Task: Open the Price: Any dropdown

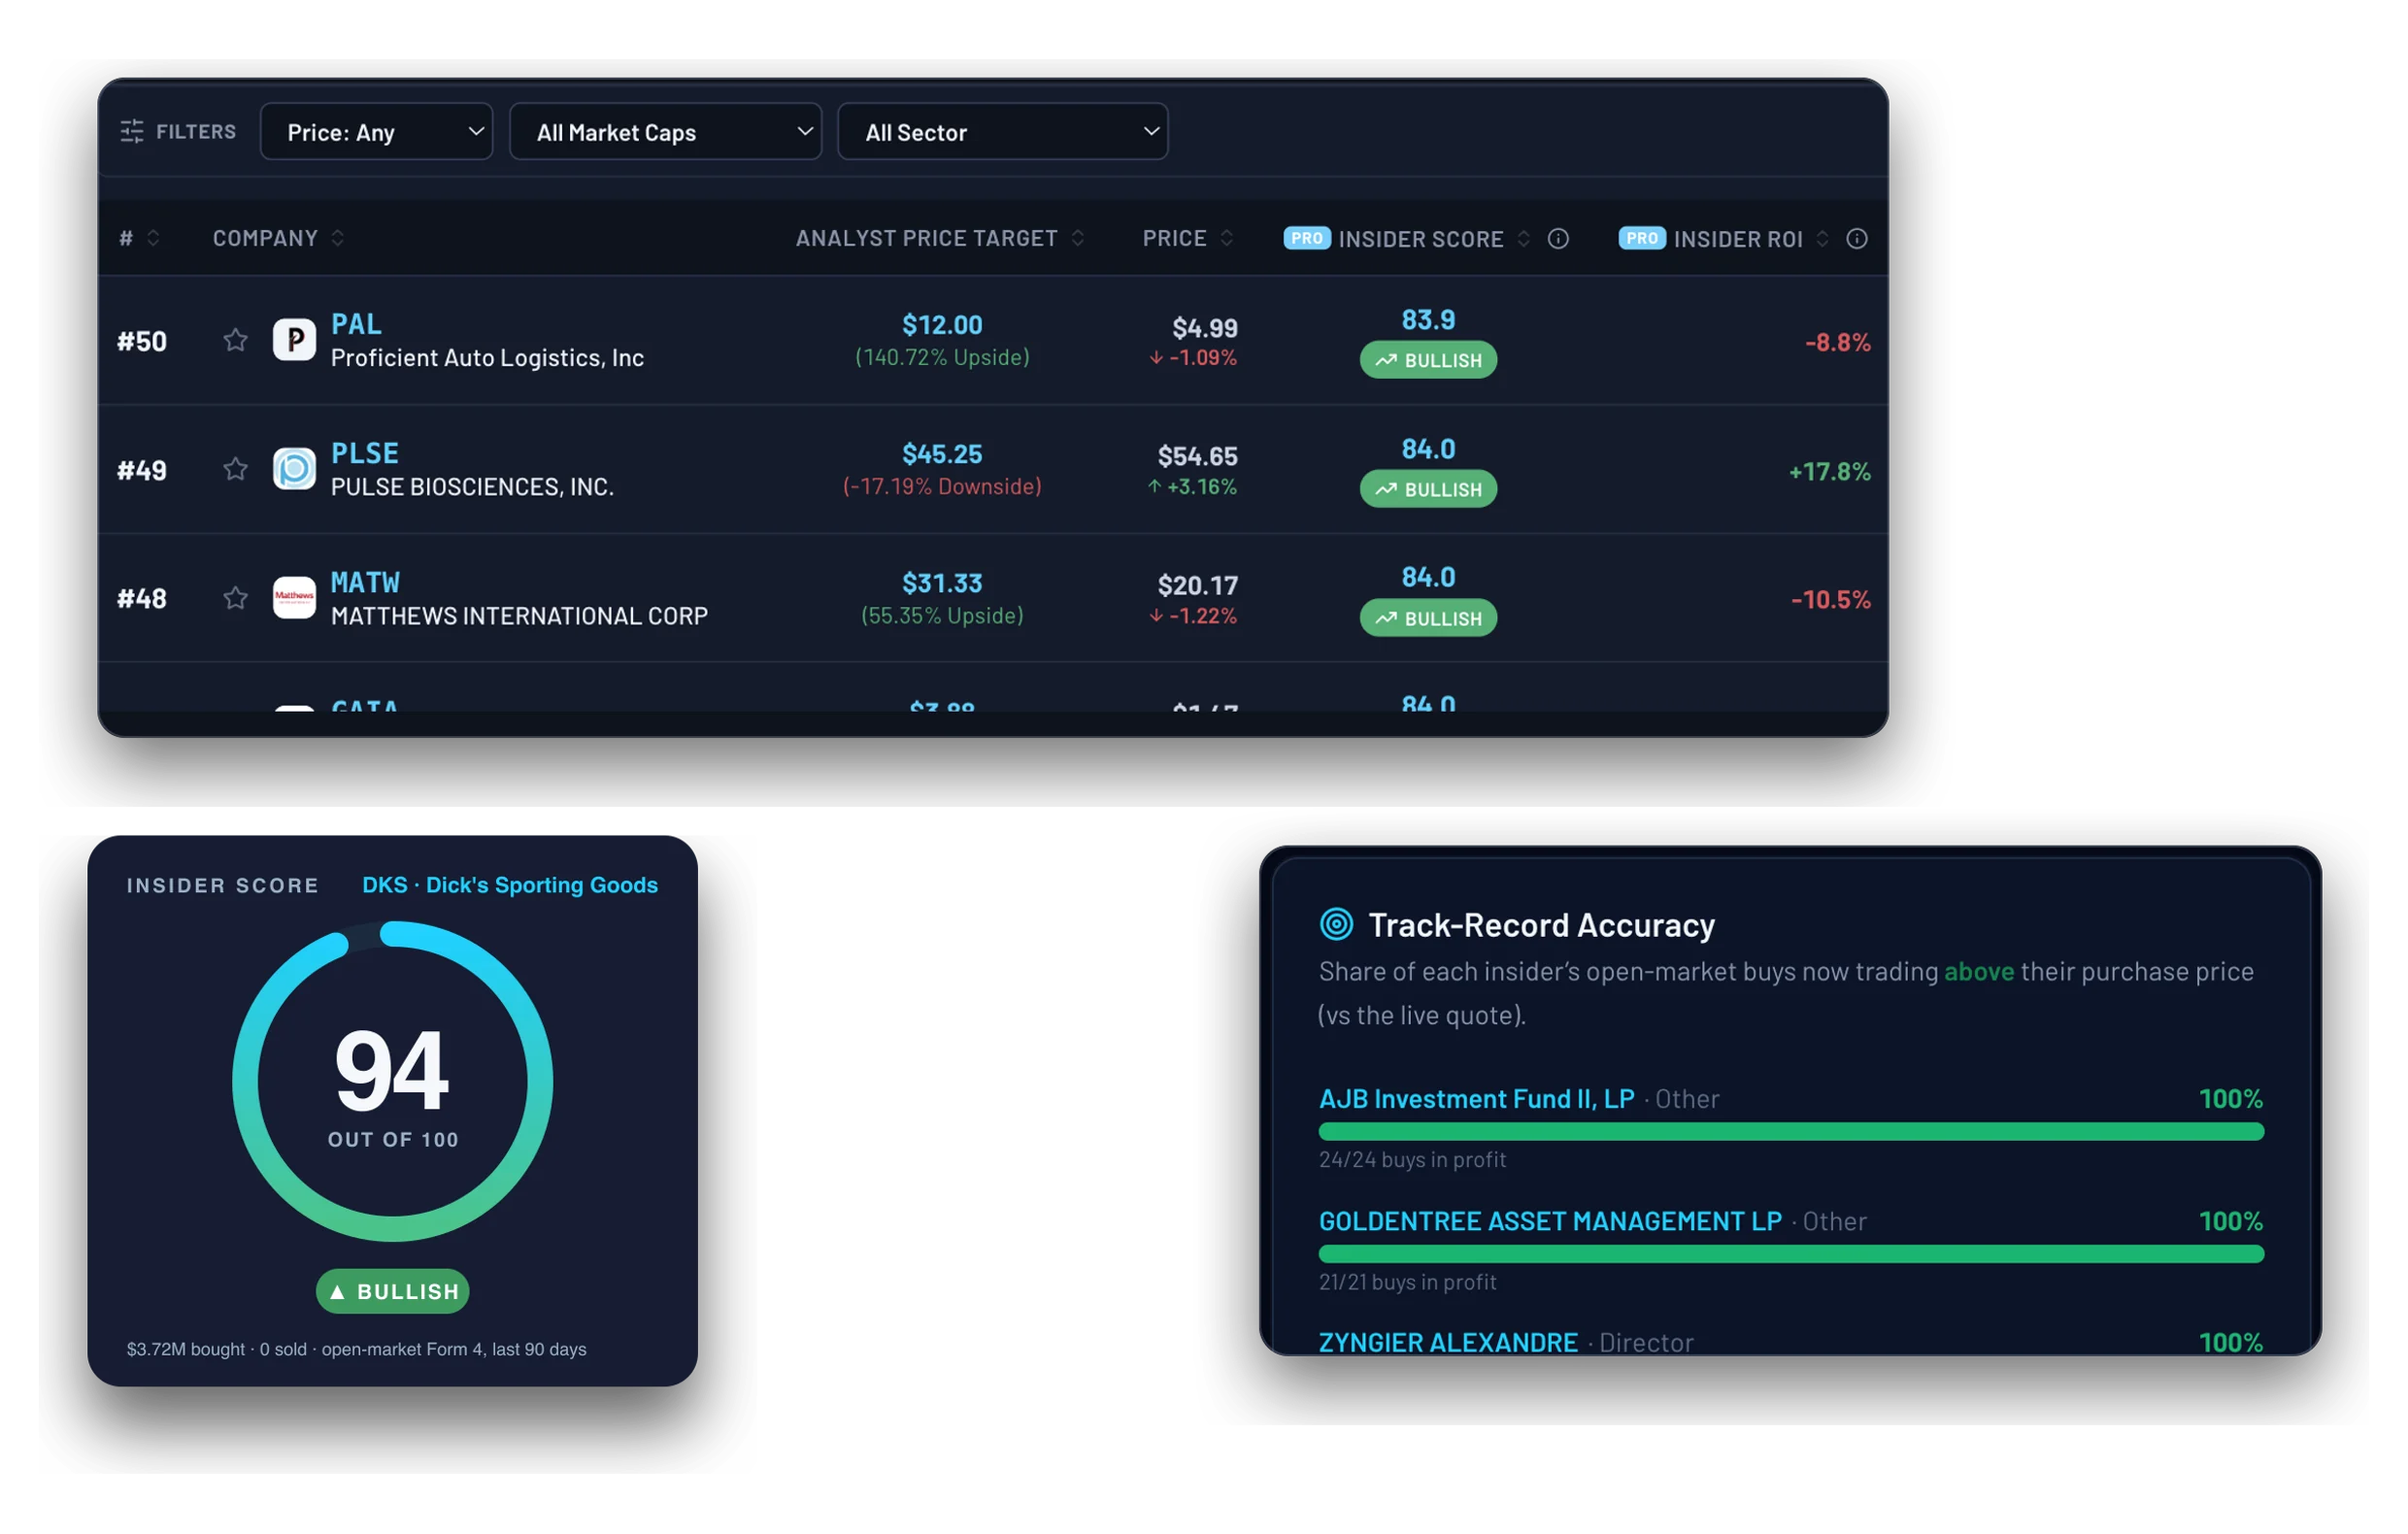Action: pyautogui.click(x=377, y=132)
